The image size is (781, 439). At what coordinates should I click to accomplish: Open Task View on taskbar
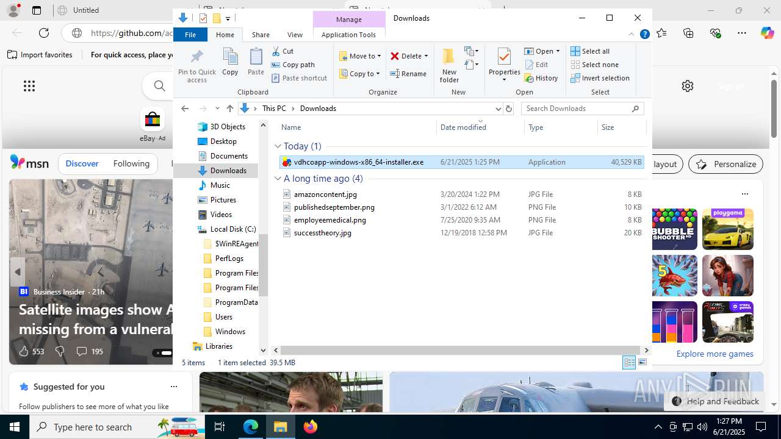[x=220, y=427]
